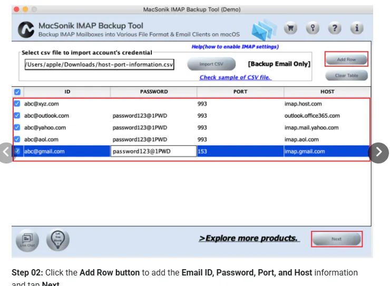The image size is (390, 286).
Task: Click the Clear Table button
Action: [x=346, y=75]
